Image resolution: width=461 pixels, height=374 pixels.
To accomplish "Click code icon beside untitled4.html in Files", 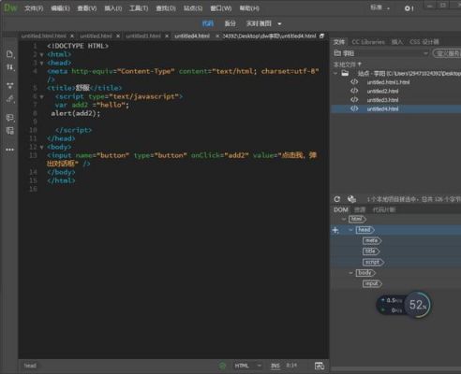I will point(354,108).
